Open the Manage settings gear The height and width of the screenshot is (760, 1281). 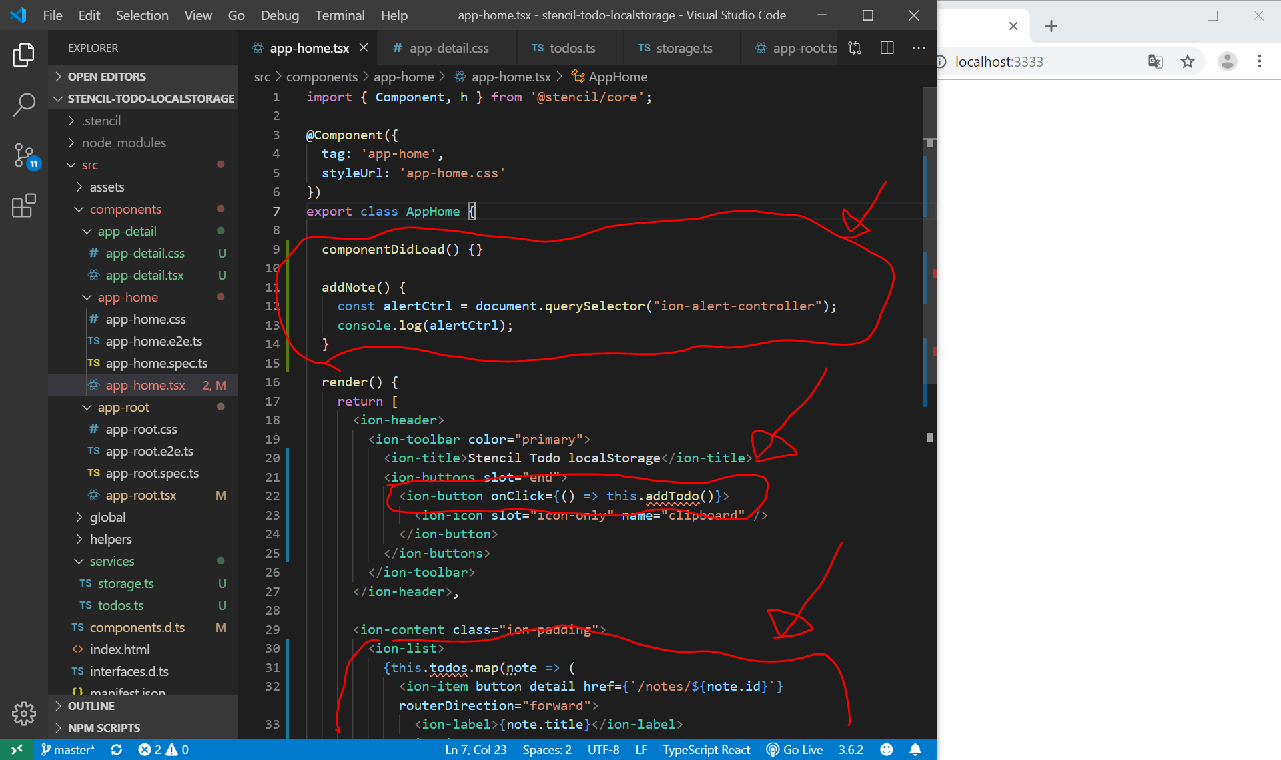tap(23, 713)
